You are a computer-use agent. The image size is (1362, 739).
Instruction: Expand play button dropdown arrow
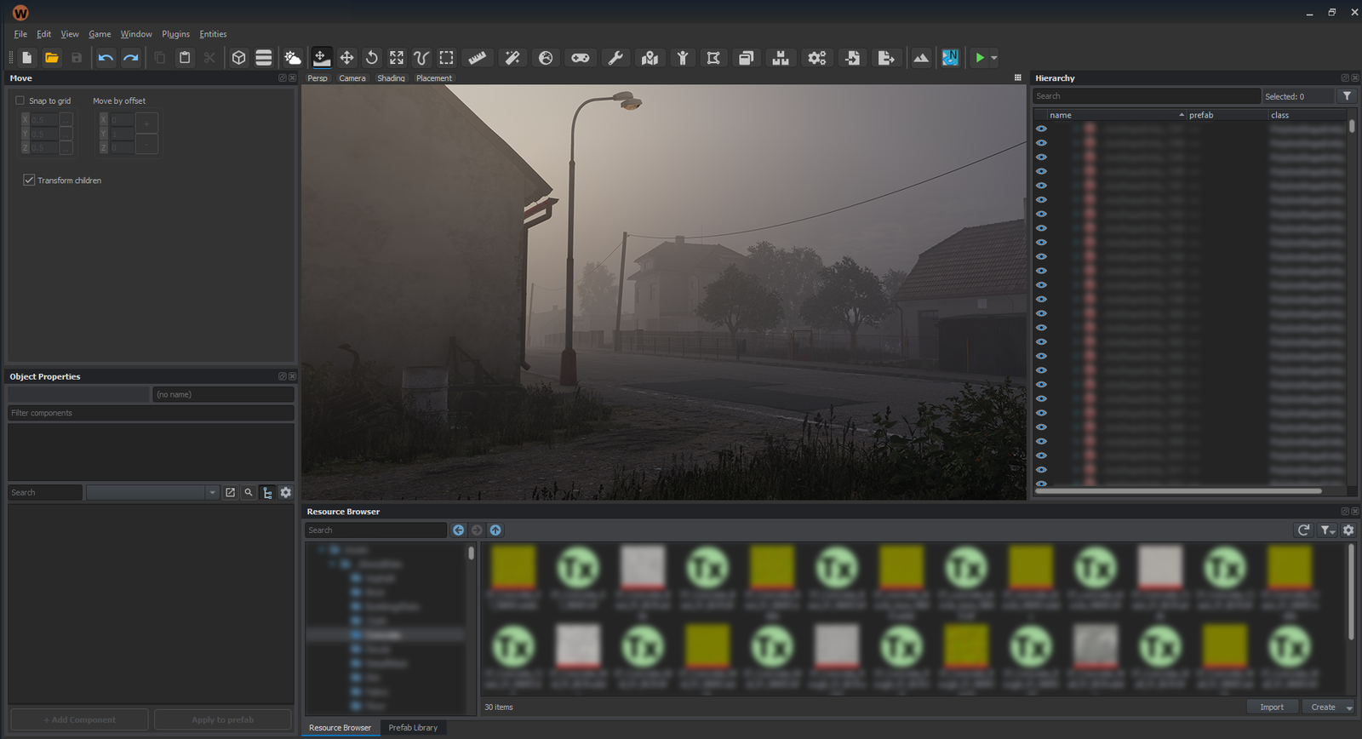pos(993,58)
